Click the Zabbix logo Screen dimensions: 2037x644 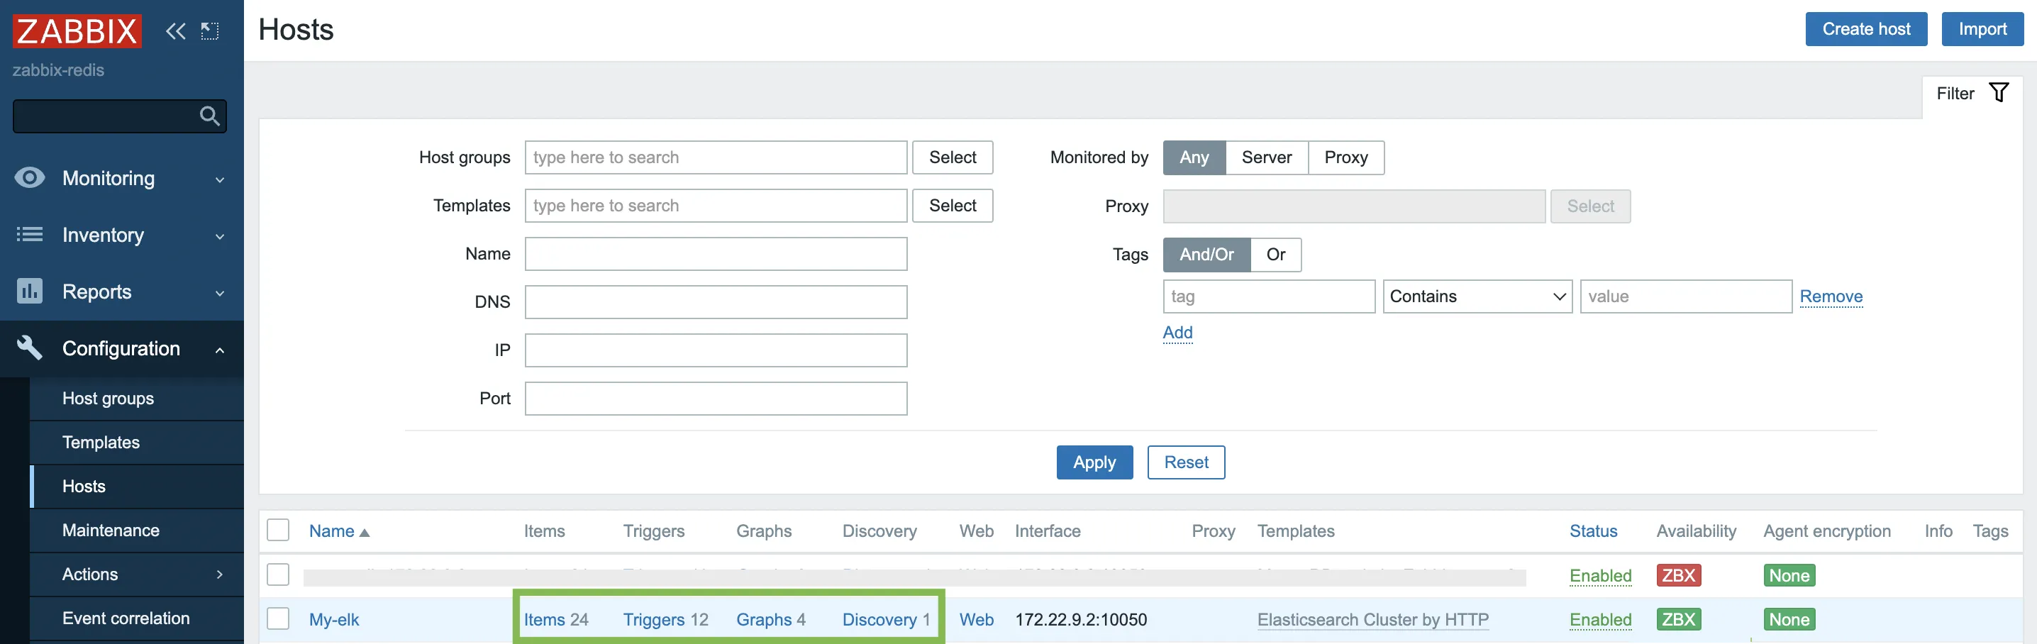77,31
